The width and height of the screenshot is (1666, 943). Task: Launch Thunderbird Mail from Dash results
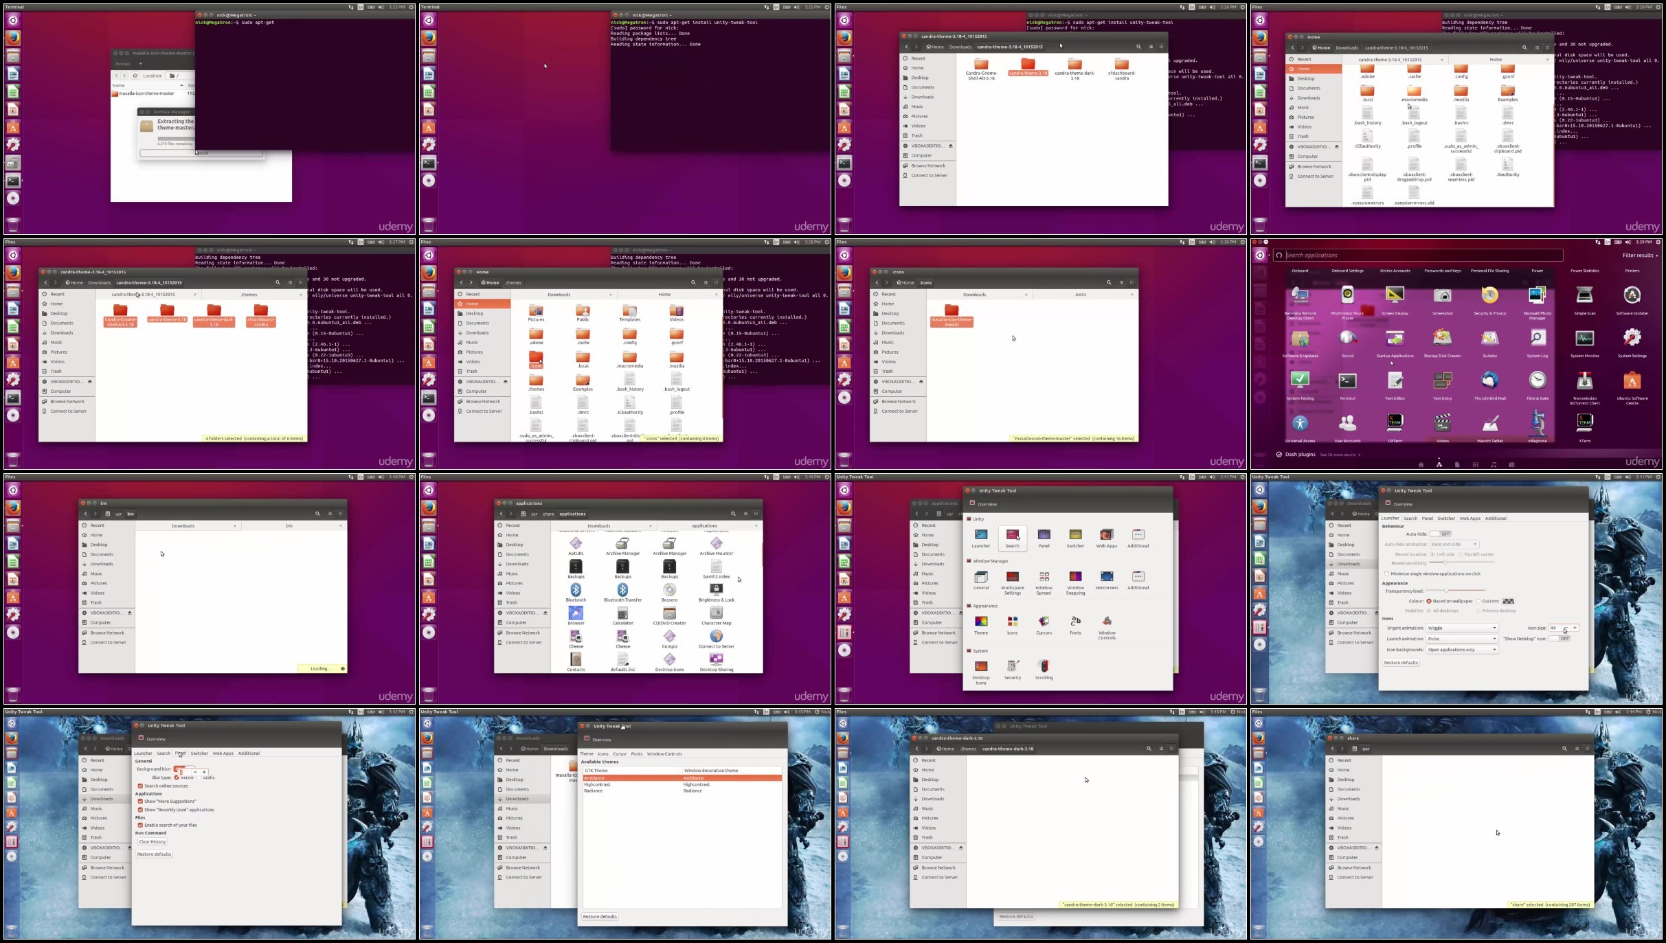tap(1489, 386)
